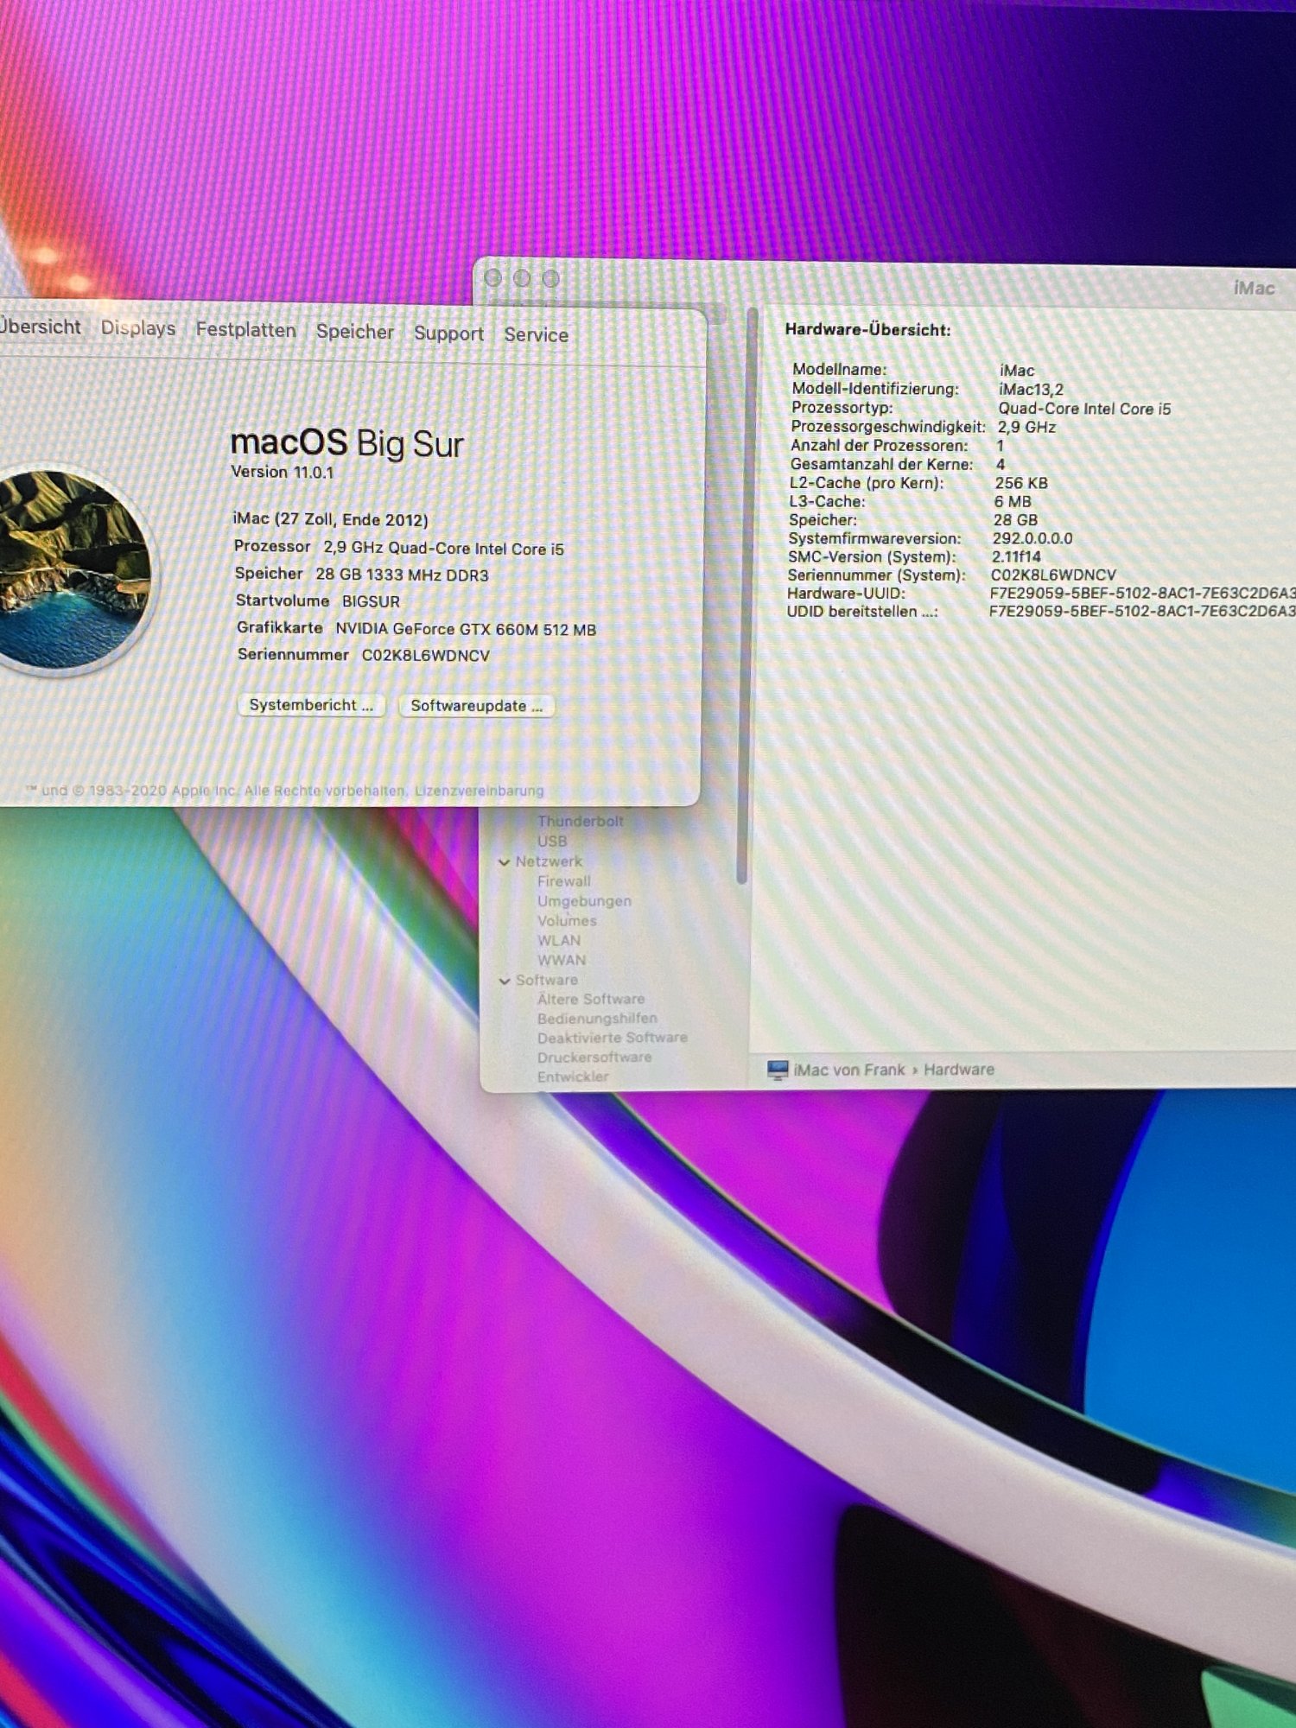
Task: Select the Service tab
Action: coord(536,335)
